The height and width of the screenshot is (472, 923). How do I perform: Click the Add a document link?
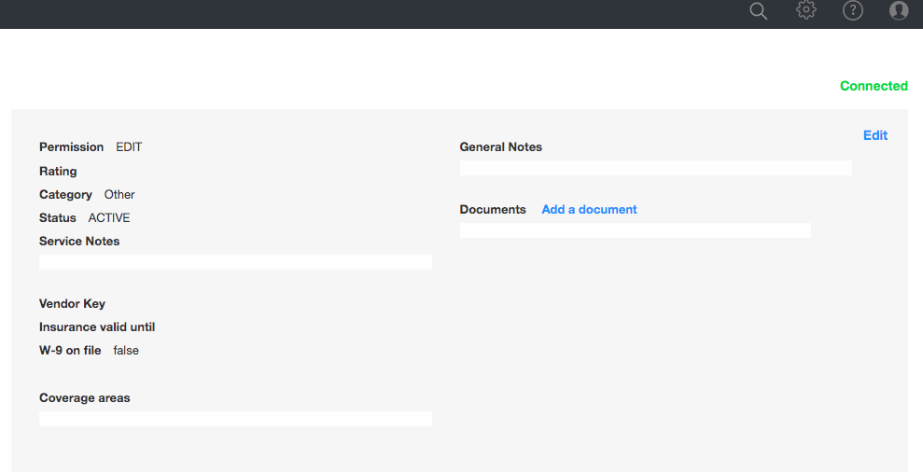click(x=589, y=210)
